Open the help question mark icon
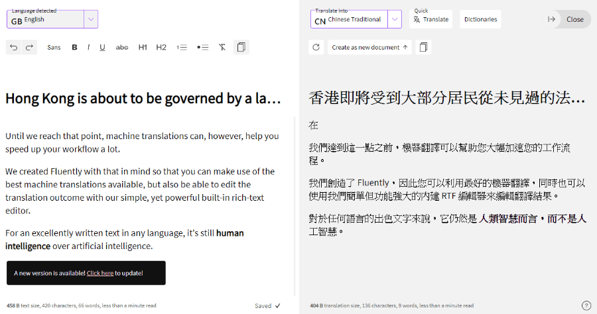This screenshot has height=314, width=597. coord(586,305)
